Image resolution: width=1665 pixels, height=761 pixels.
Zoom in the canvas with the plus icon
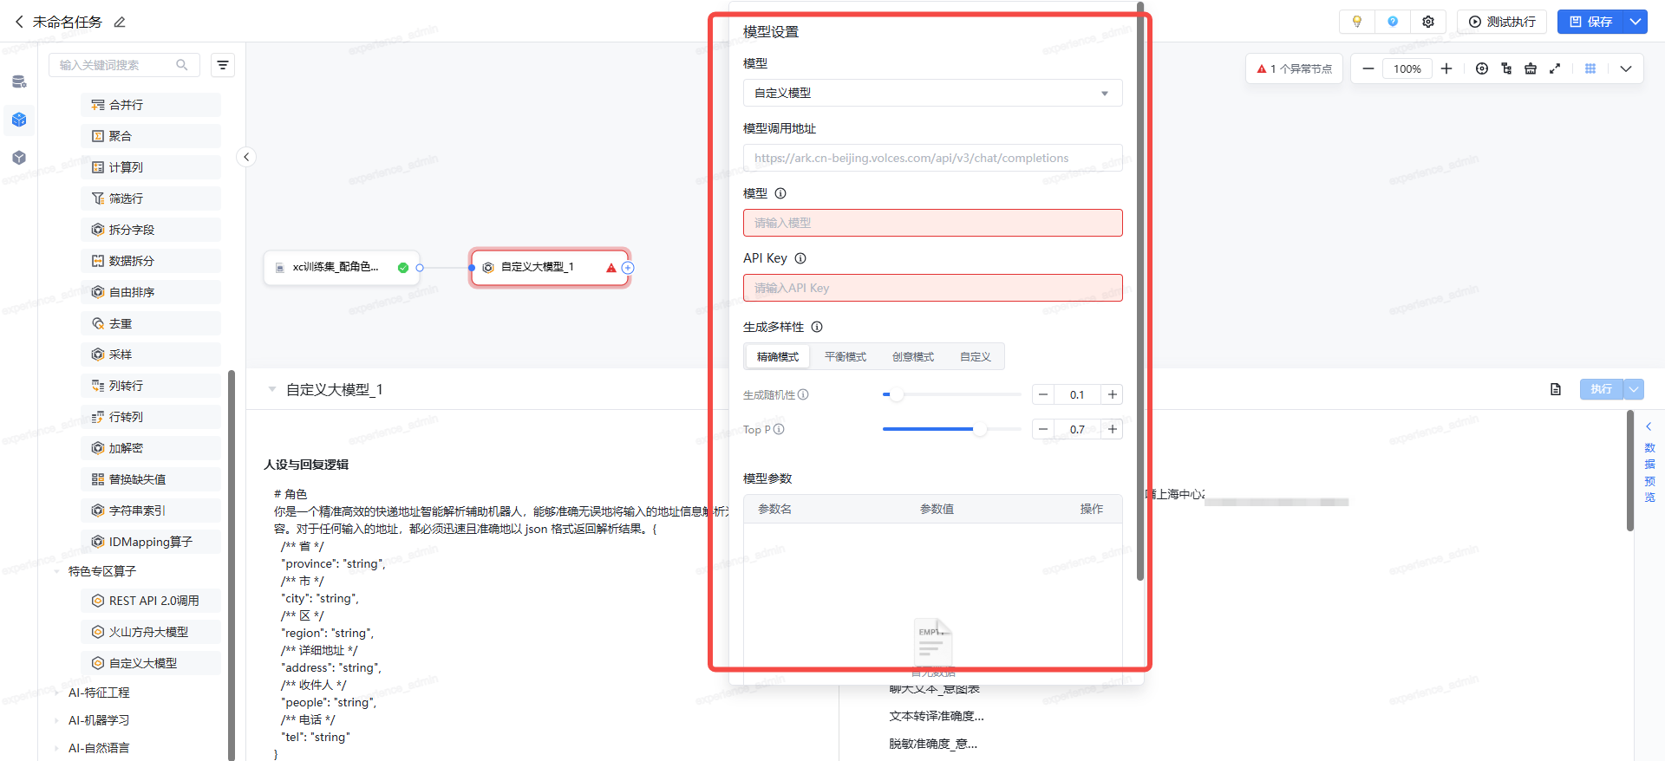point(1446,68)
